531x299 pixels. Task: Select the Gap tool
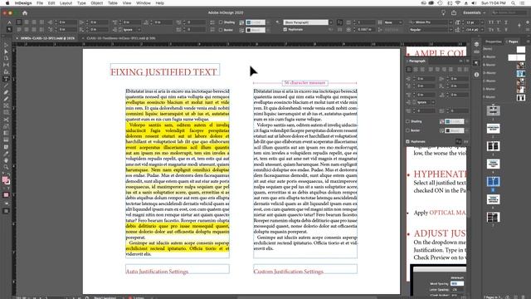click(6, 65)
